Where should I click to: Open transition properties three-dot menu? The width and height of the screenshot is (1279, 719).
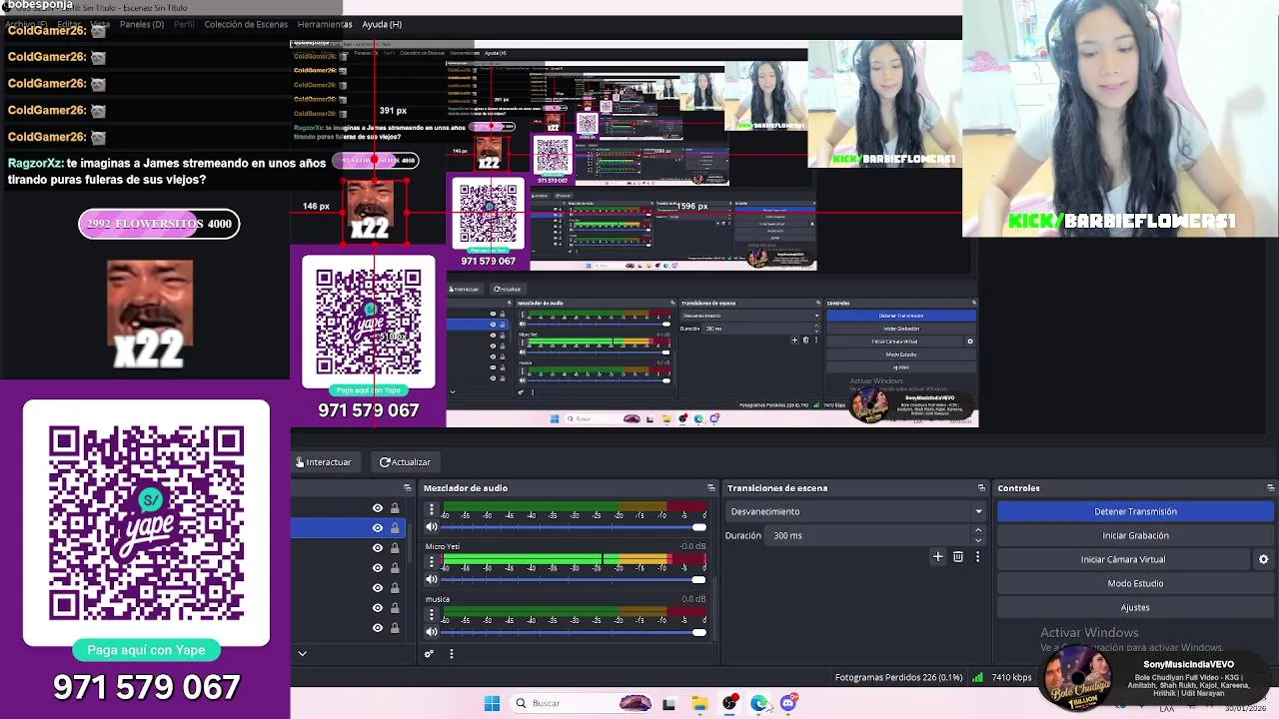(x=977, y=556)
